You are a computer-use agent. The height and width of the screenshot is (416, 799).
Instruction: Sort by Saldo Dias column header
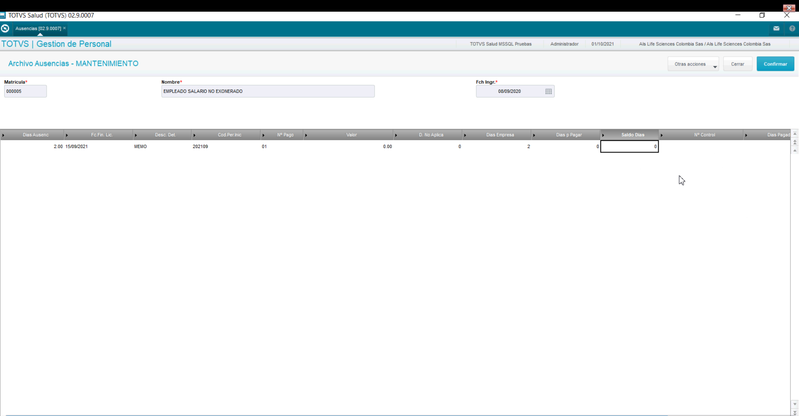pos(630,135)
